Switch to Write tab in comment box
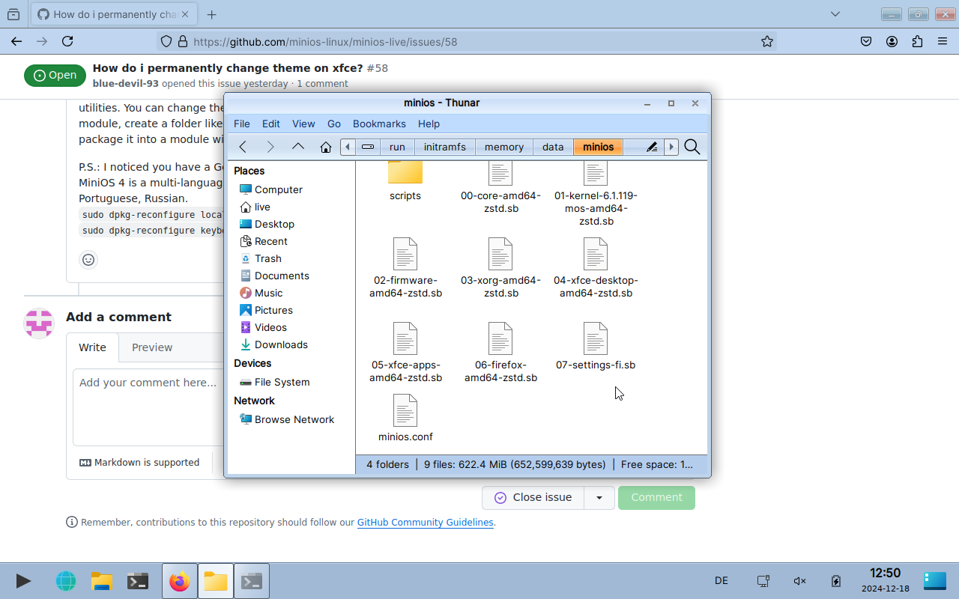 93,347
